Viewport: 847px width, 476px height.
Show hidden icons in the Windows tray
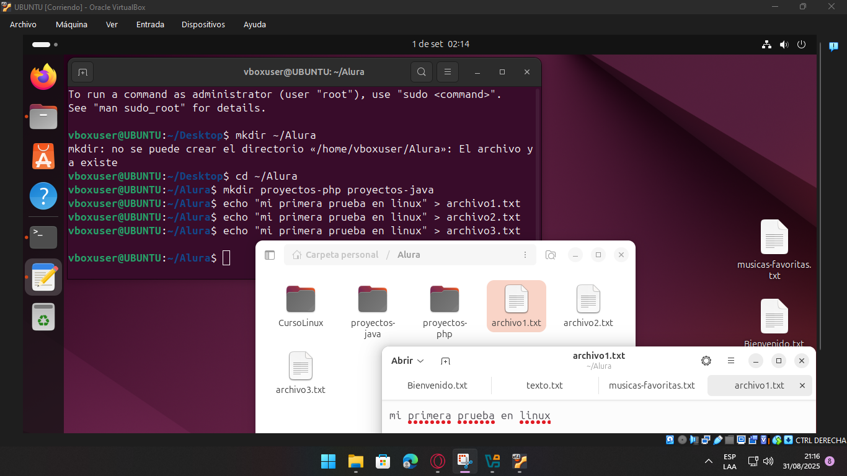coord(709,461)
